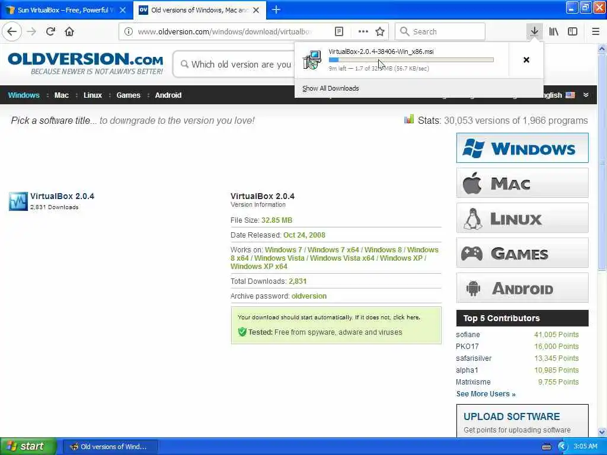
Task: Select Games in the site navigation bar
Action: (128, 95)
